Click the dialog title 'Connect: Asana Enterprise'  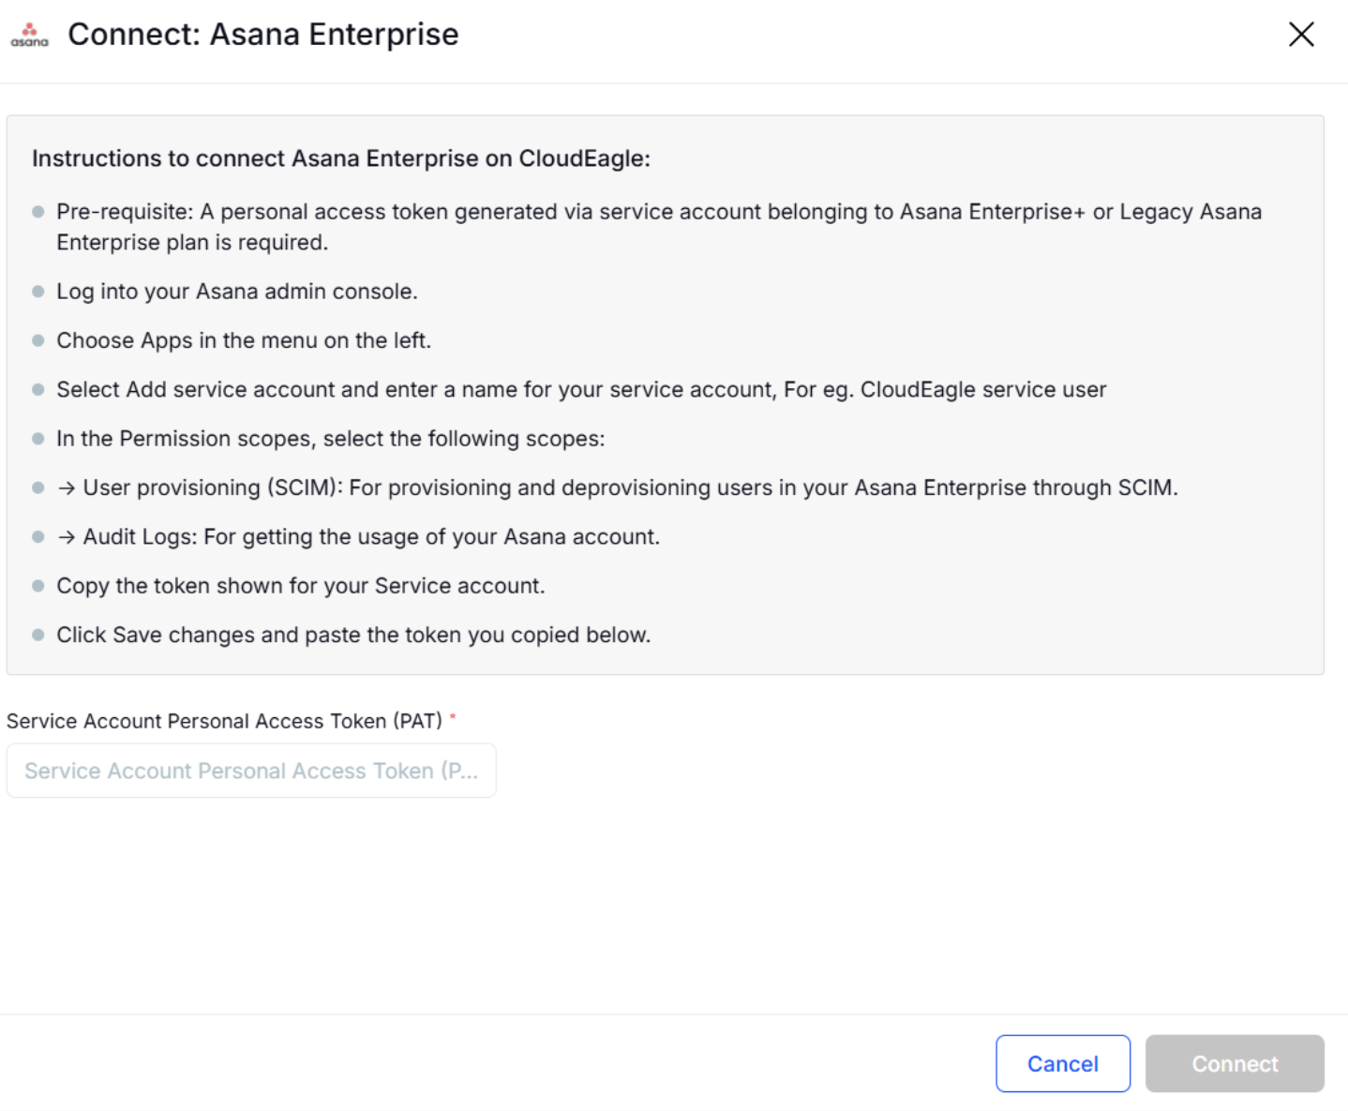(263, 34)
